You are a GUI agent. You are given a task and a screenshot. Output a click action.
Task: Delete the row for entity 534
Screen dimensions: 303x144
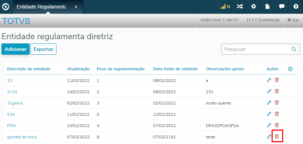[x=277, y=114]
